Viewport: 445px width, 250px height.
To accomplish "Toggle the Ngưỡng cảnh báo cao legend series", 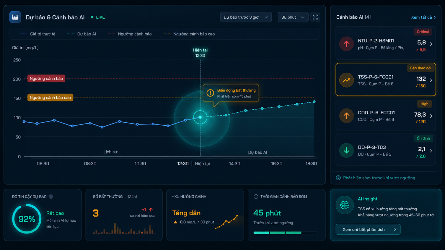I will point(189,34).
